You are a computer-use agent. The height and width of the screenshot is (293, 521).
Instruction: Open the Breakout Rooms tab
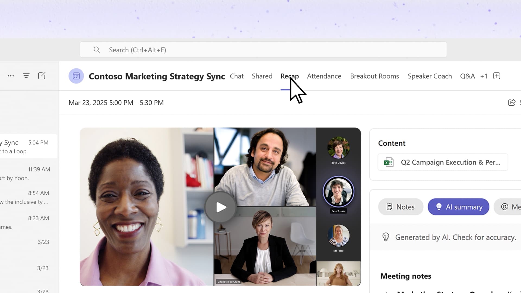(x=374, y=76)
